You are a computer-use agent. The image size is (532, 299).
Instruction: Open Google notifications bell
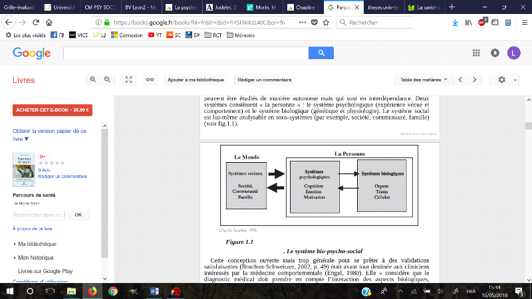[495, 53]
